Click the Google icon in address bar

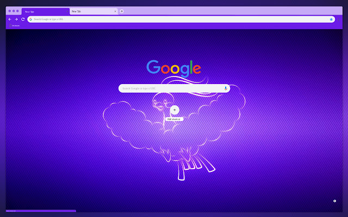click(x=30, y=20)
